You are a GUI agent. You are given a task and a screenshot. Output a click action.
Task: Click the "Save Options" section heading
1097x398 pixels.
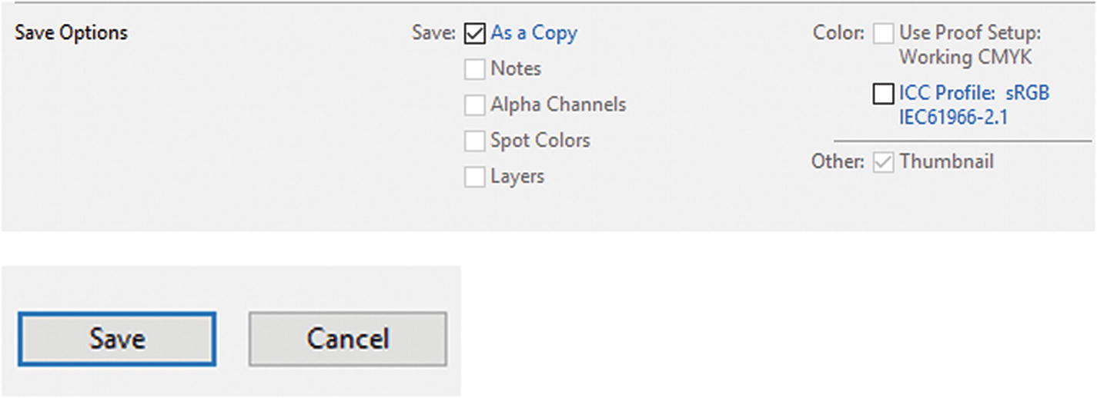pyautogui.click(x=72, y=33)
